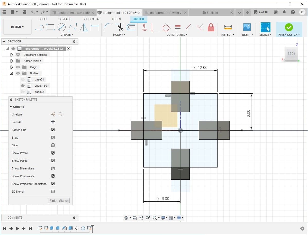Choose the Trim scissors tool
This screenshot has height=235, width=308.
pos(120,27)
